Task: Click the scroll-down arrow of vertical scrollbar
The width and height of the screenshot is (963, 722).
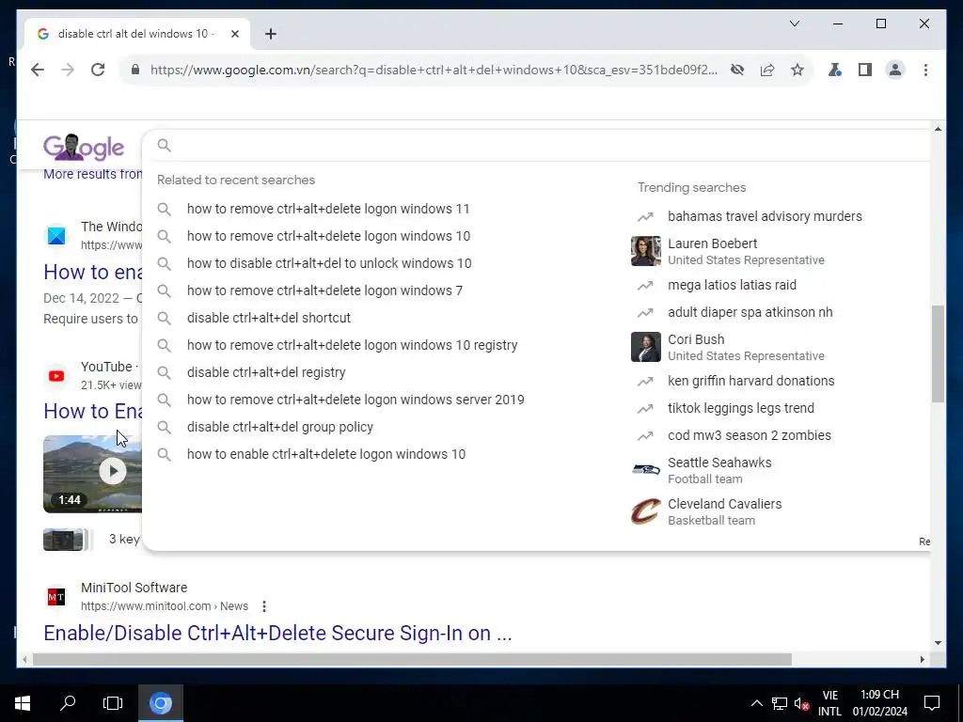Action: [x=938, y=643]
